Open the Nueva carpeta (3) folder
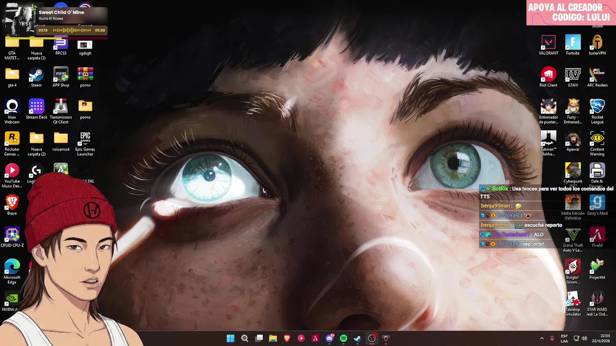The image size is (616, 346). (x=36, y=48)
